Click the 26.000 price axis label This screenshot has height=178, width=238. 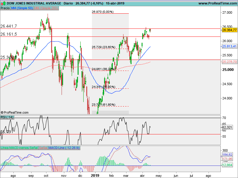coord(227,41)
